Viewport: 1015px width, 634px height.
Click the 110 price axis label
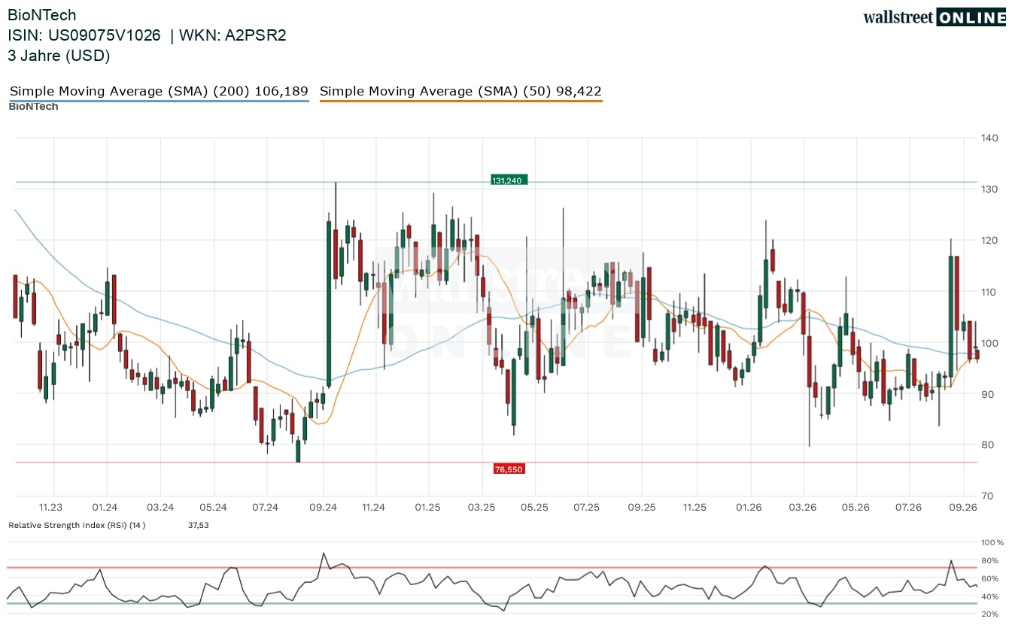pyautogui.click(x=990, y=292)
